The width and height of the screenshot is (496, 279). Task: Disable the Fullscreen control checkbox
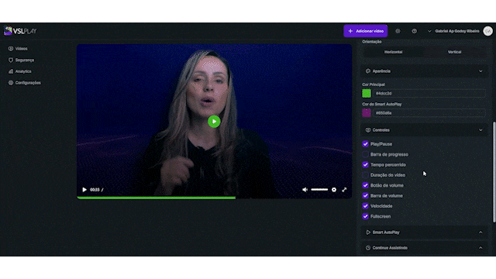click(365, 216)
